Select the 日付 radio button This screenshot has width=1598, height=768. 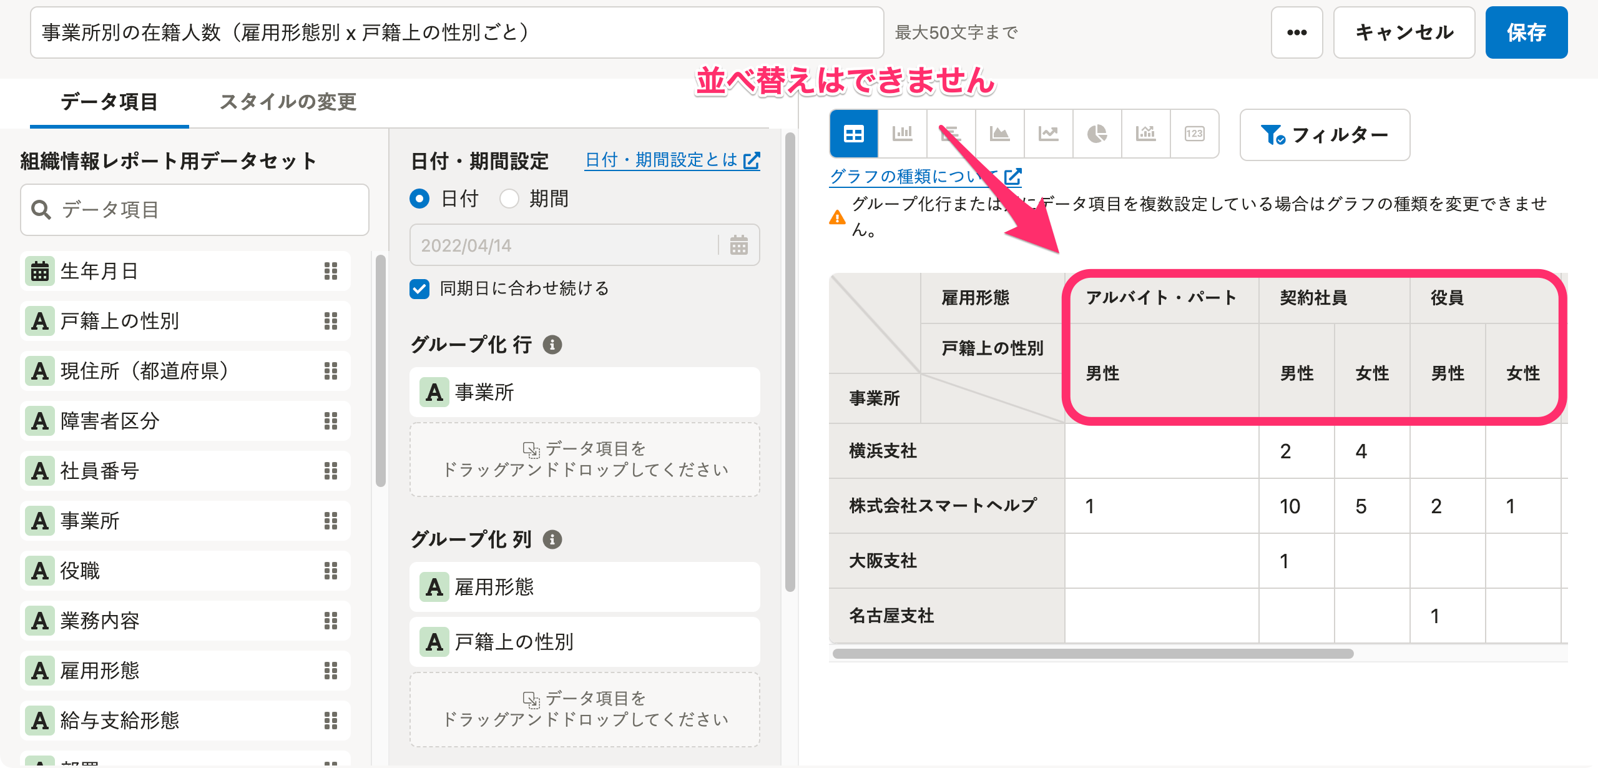click(419, 199)
